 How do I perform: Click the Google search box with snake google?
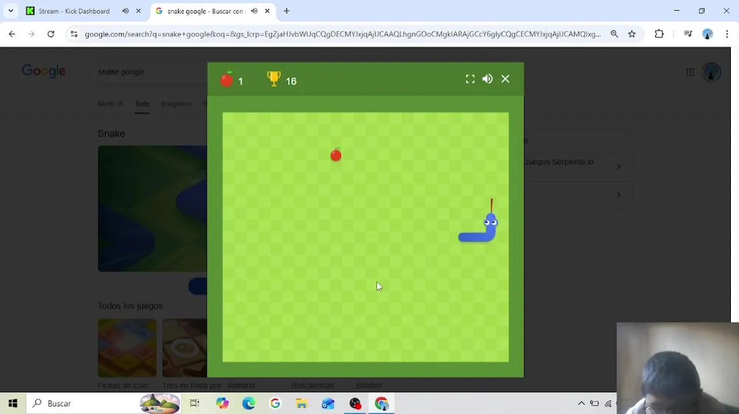[x=150, y=72]
